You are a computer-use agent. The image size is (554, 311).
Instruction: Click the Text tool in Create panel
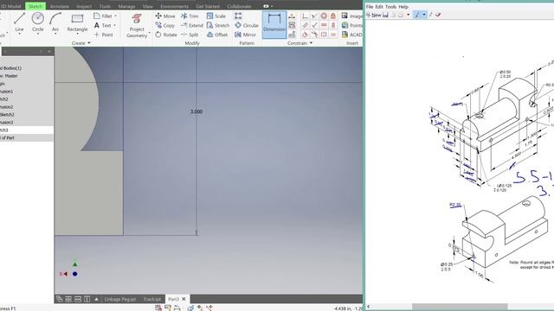point(102,25)
